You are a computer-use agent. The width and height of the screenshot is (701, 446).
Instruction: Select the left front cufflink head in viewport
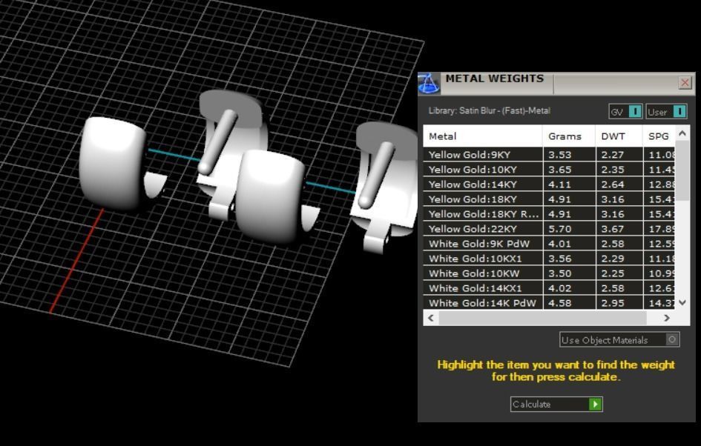click(x=113, y=163)
